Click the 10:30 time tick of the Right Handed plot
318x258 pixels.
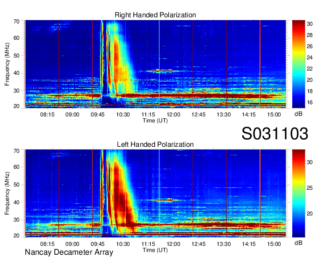pyautogui.click(x=123, y=115)
